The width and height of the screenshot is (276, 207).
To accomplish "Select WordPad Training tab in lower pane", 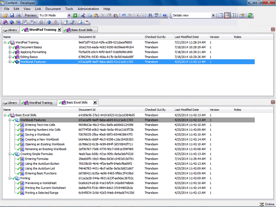I will pos(38,103).
